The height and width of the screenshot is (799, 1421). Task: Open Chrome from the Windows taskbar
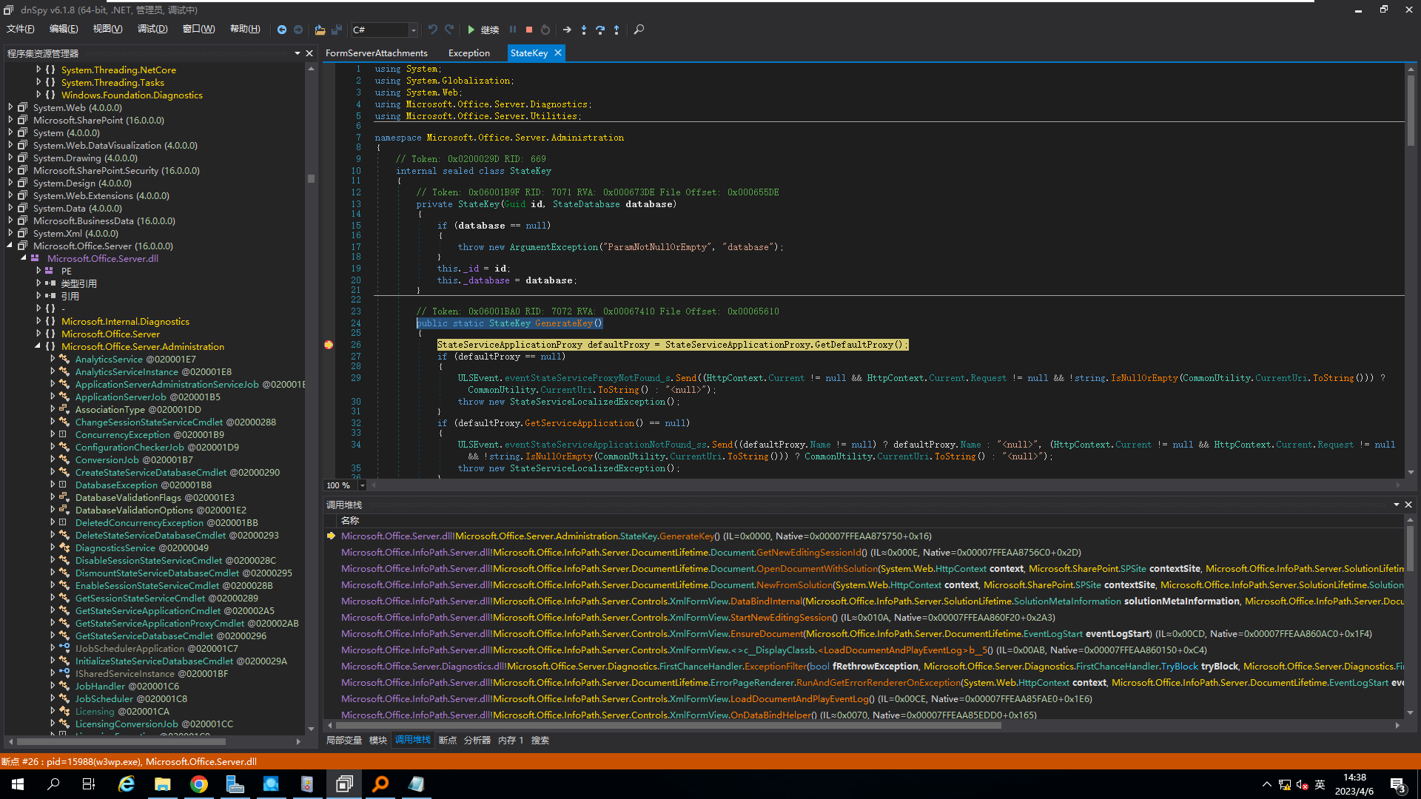pyautogui.click(x=199, y=784)
